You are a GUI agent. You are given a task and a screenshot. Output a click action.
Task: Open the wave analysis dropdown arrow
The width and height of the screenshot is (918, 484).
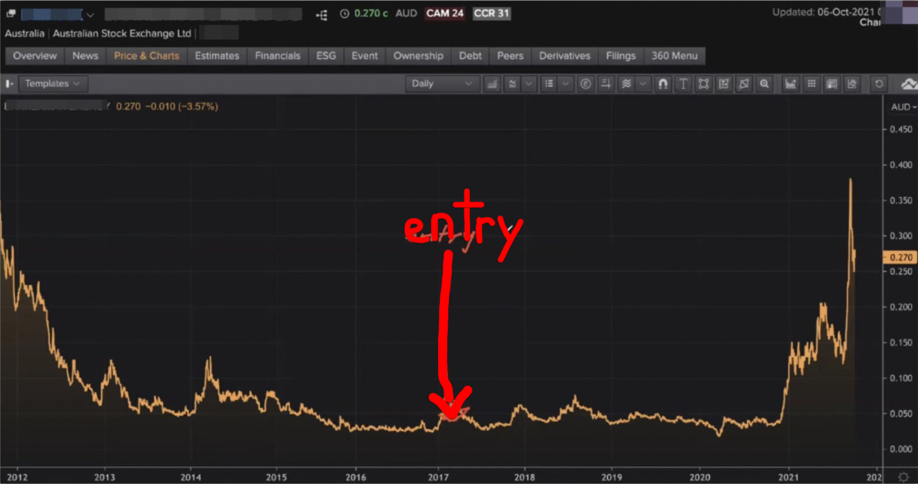643,84
